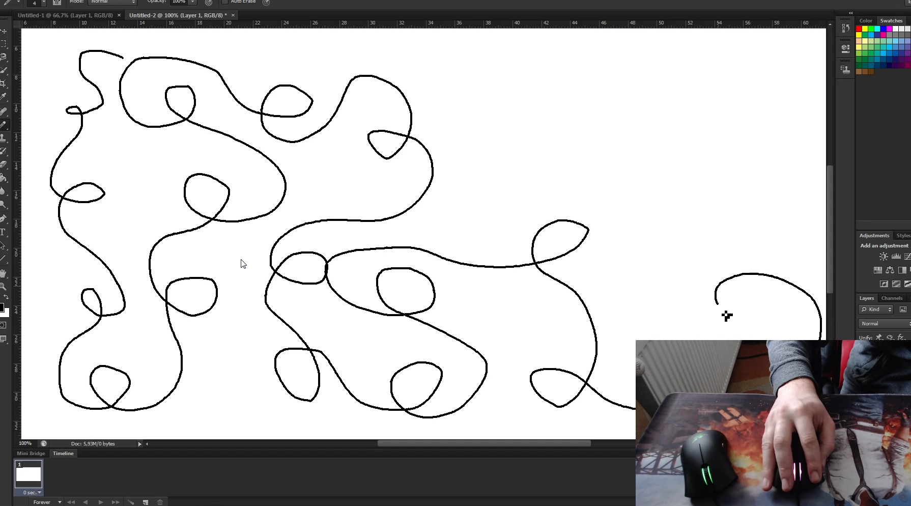Duplicate the selected timeline frame
This screenshot has width=911, height=506.
[x=146, y=502]
